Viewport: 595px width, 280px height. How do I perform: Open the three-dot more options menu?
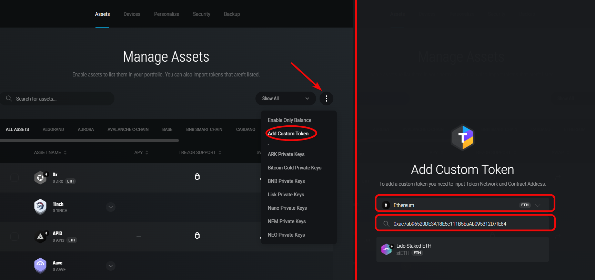(x=326, y=98)
